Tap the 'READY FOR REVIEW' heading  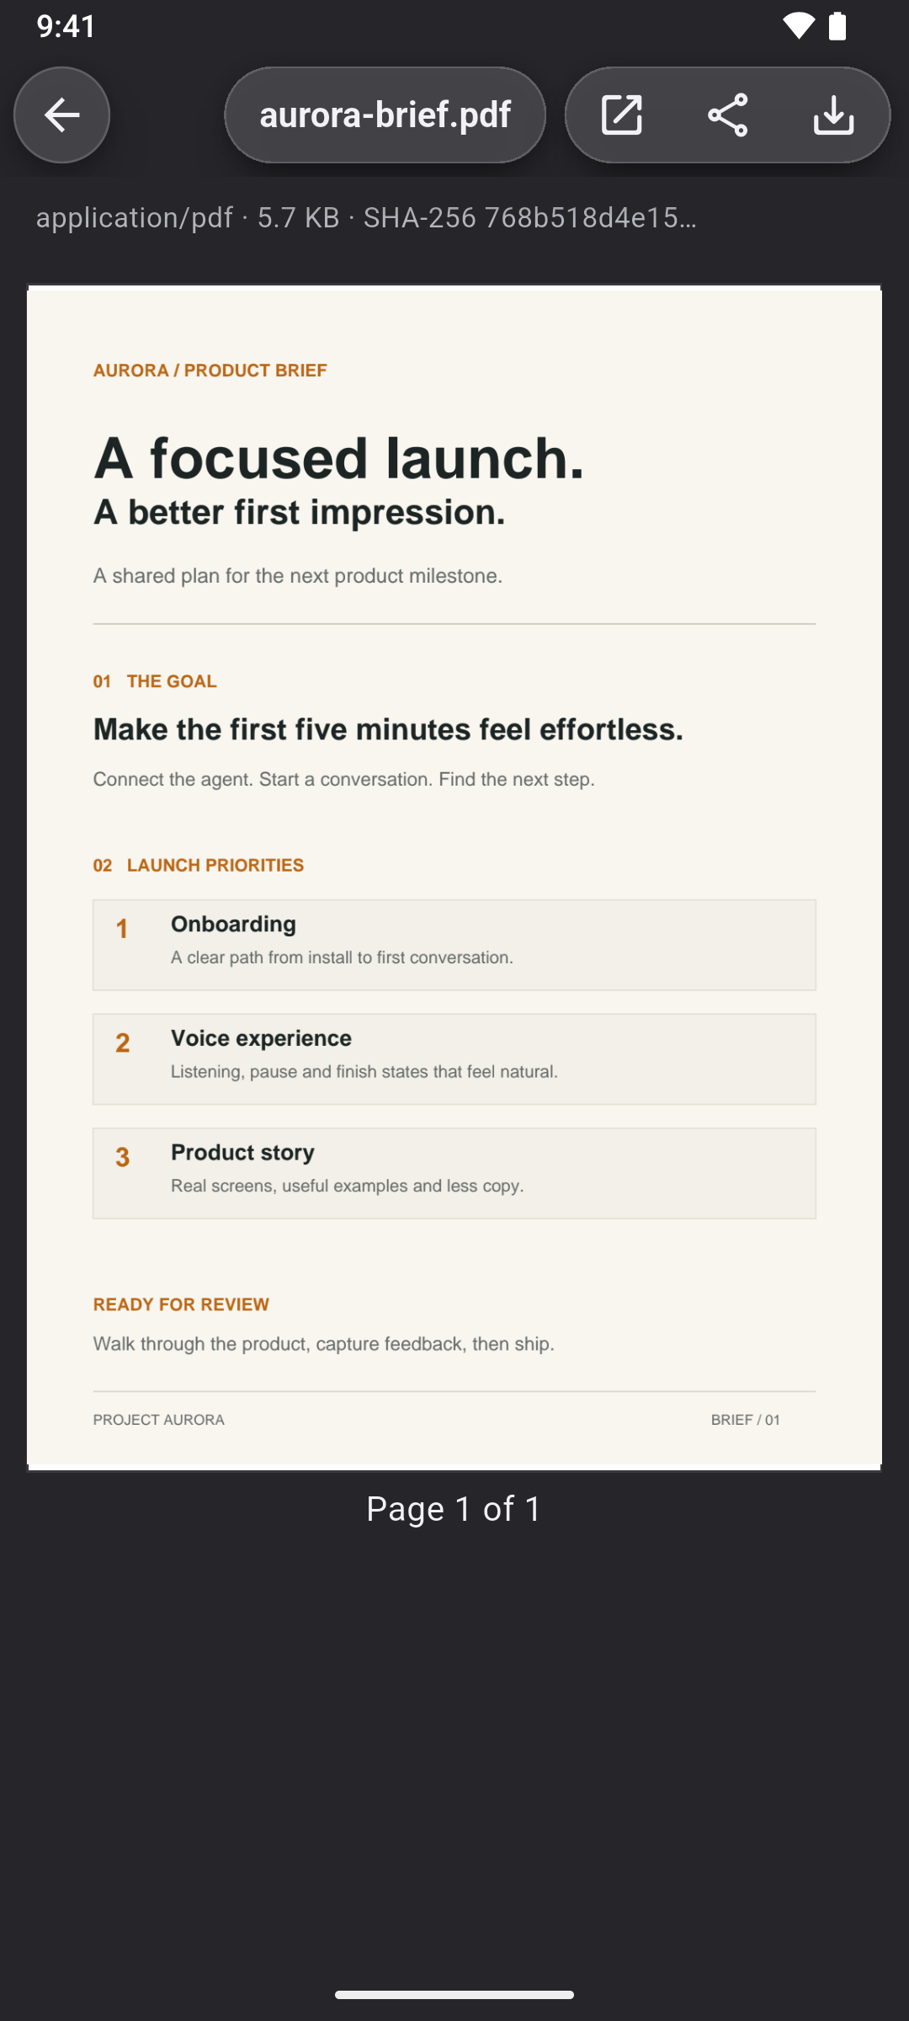pyautogui.click(x=181, y=1304)
